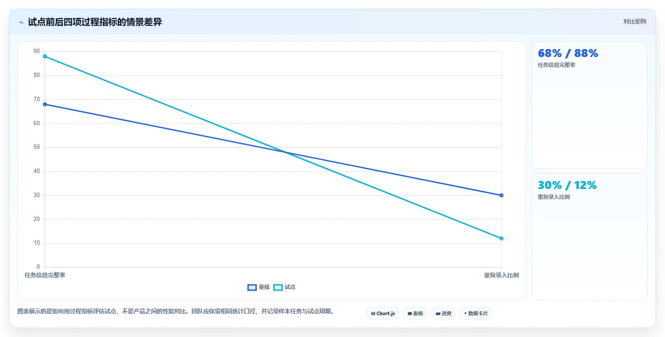Select the 数据卡片 chip
665x337 pixels.
pyautogui.click(x=476, y=313)
